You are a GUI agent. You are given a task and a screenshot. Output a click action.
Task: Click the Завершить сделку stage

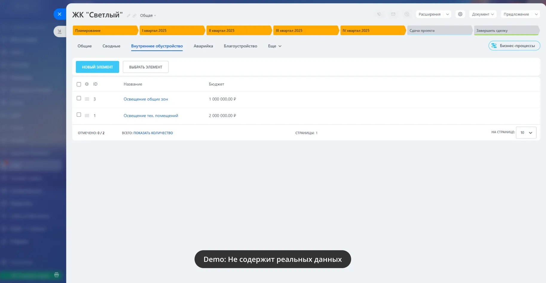[x=507, y=30]
